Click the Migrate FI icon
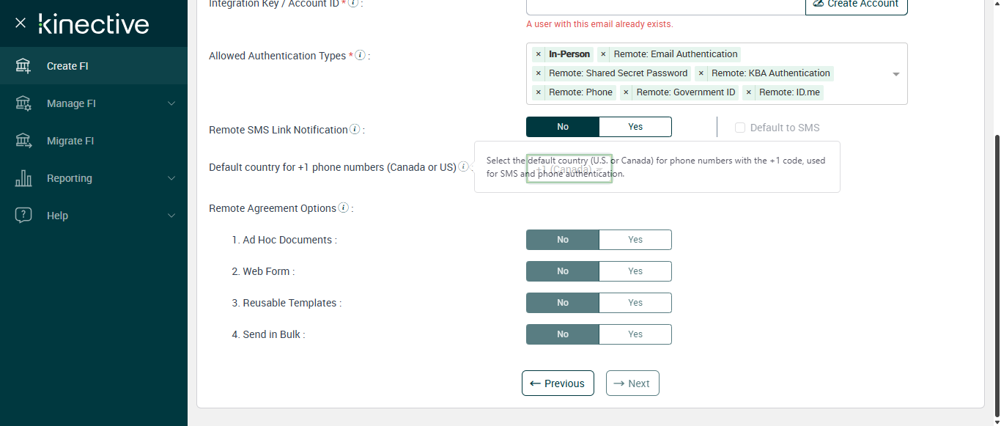This screenshot has width=1001, height=426. [x=23, y=141]
